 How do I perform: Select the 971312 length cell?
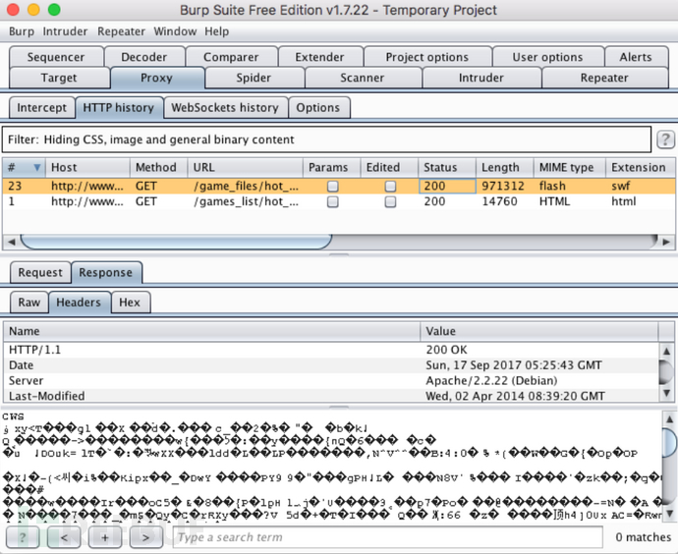click(503, 187)
